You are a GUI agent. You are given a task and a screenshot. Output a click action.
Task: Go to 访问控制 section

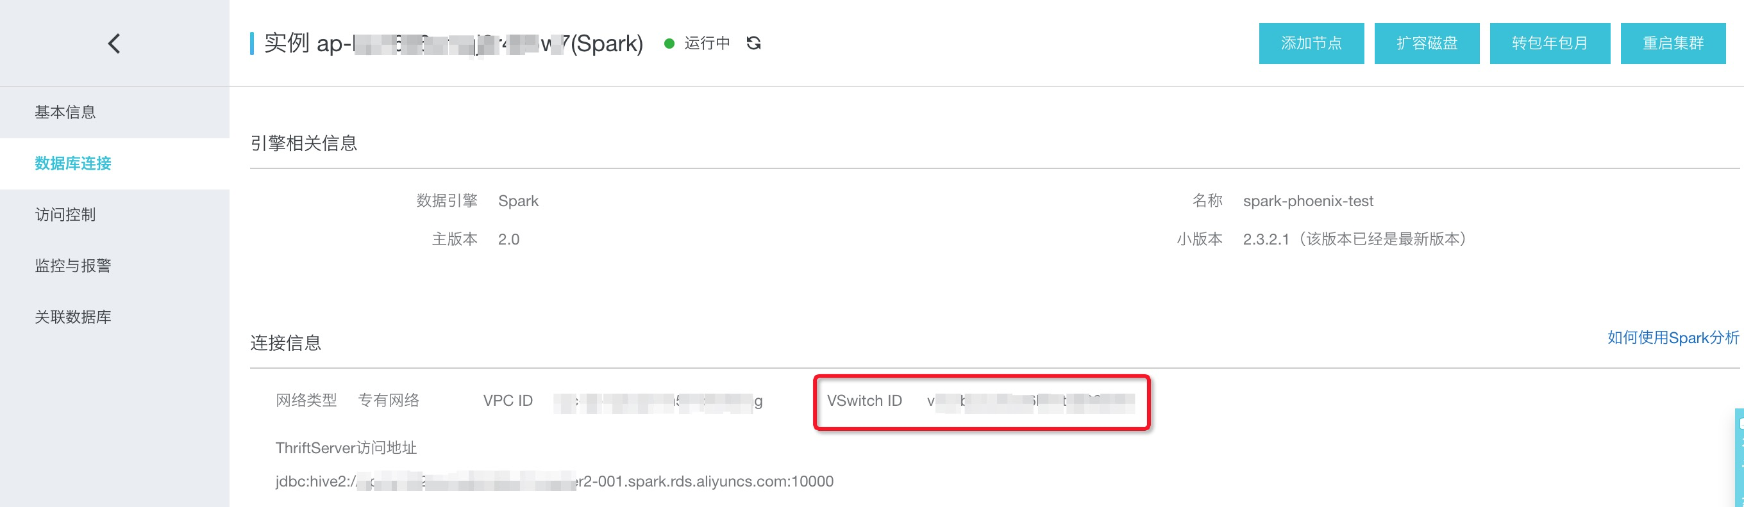pos(65,215)
